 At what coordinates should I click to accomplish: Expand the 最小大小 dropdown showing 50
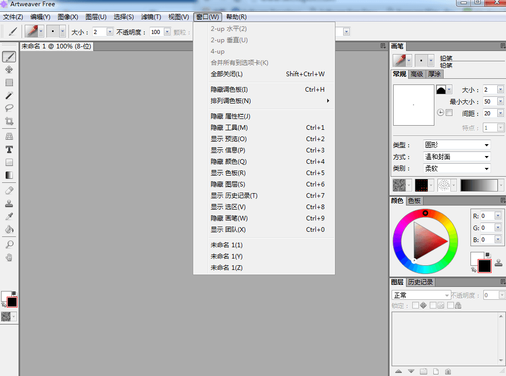point(500,101)
